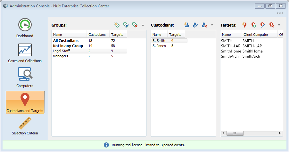
Task: Sort custodians list by Targets header
Action: pos(176,35)
